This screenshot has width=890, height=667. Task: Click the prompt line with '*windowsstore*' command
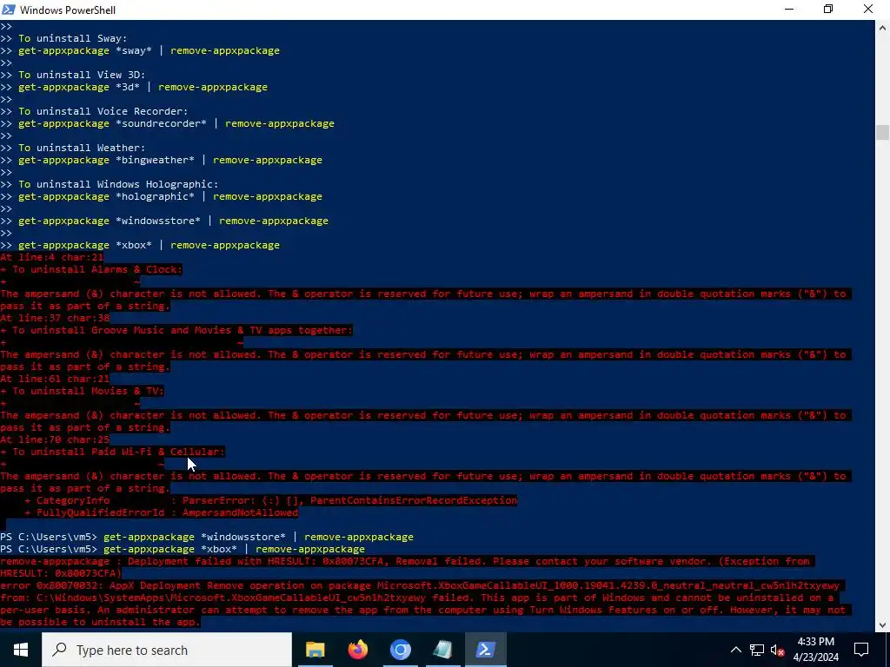207,537
